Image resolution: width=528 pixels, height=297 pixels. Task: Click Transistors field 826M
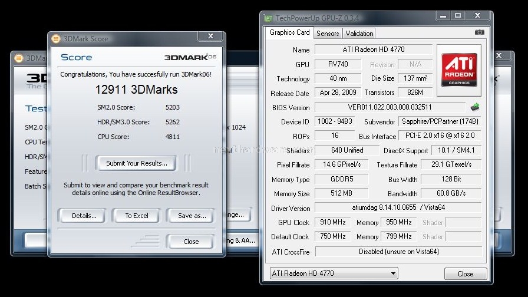tap(415, 93)
